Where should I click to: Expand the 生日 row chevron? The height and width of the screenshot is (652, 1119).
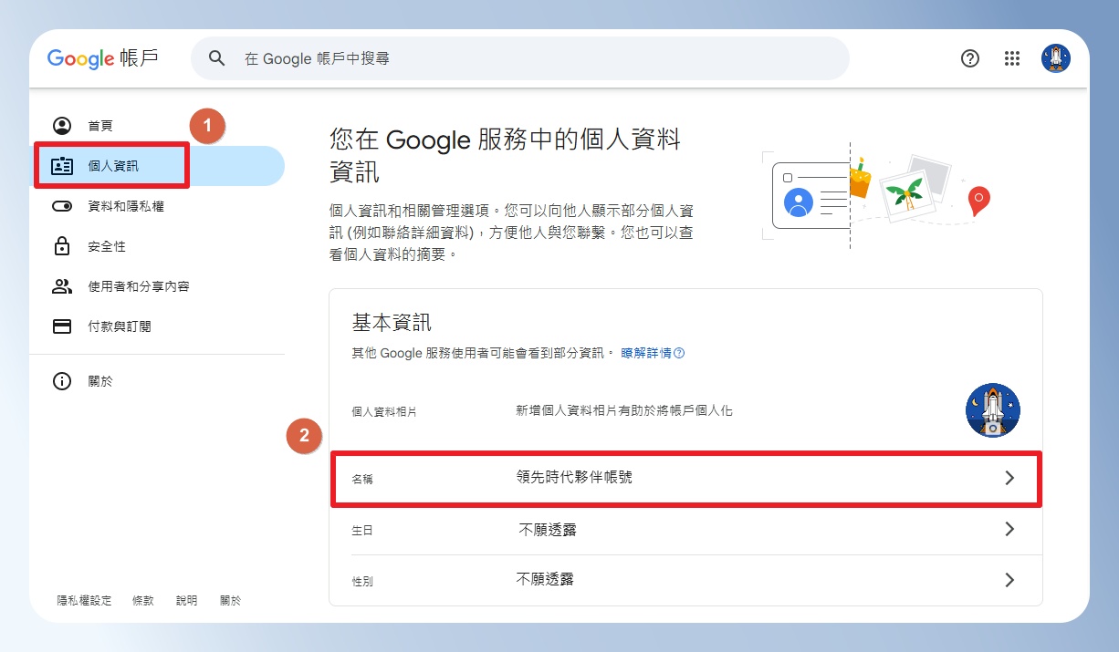tap(1009, 529)
